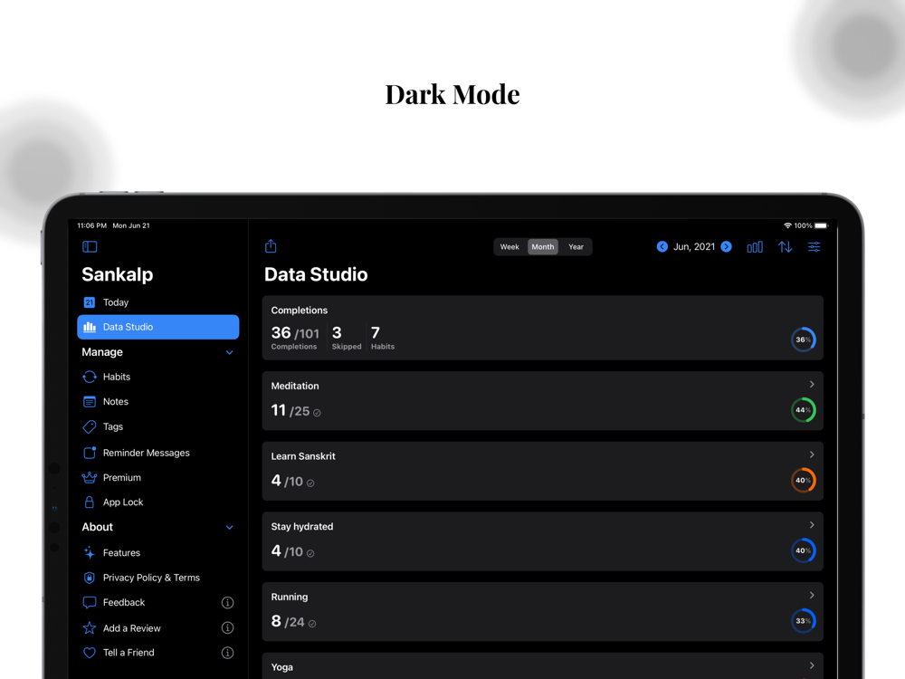Click the sort arrows icon
This screenshot has width=905, height=679.
click(x=785, y=247)
